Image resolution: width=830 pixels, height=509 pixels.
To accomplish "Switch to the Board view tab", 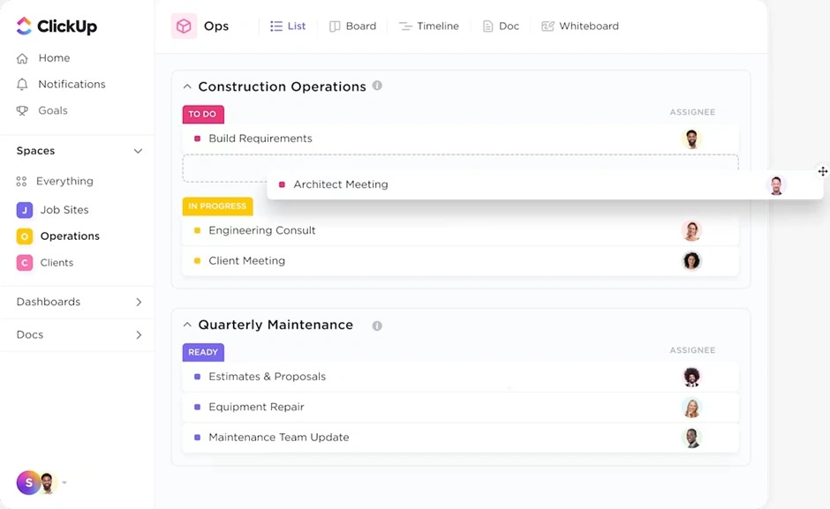I will pyautogui.click(x=352, y=26).
